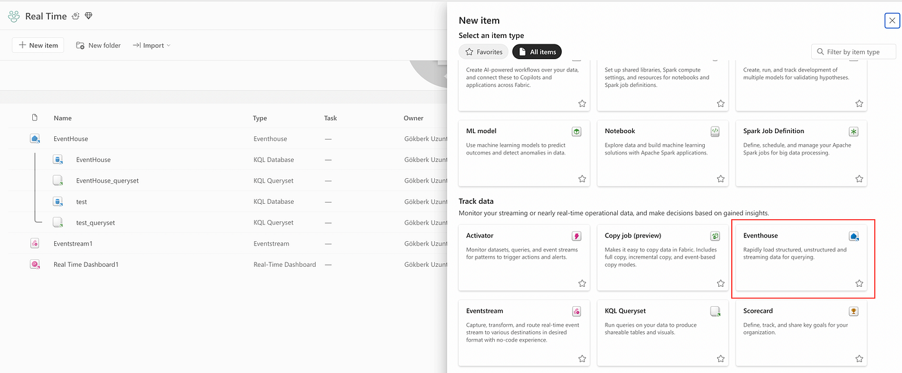The image size is (902, 373).
Task: Click the New item button
Action: pyautogui.click(x=38, y=45)
